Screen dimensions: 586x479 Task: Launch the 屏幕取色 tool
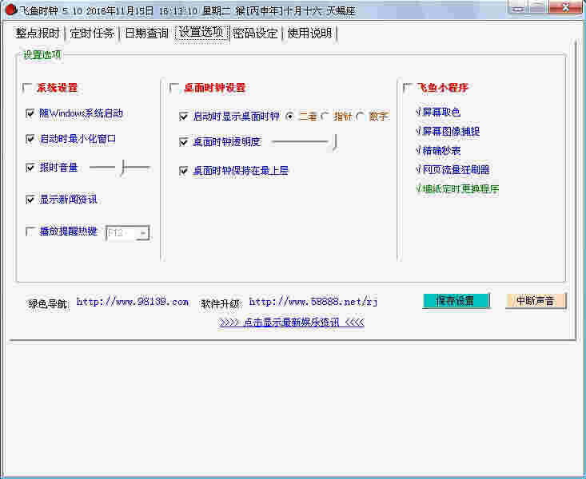point(438,112)
